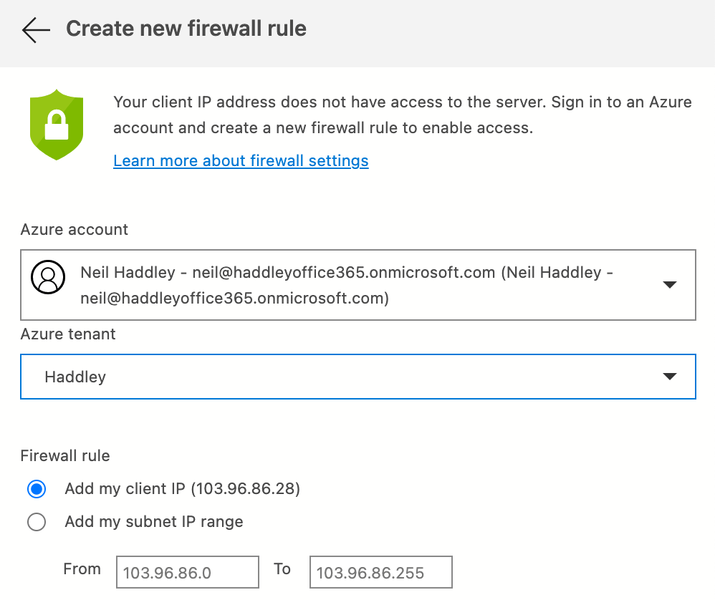Expand the Azure account dropdown arrow
Screen dimensions: 715x600
[669, 284]
